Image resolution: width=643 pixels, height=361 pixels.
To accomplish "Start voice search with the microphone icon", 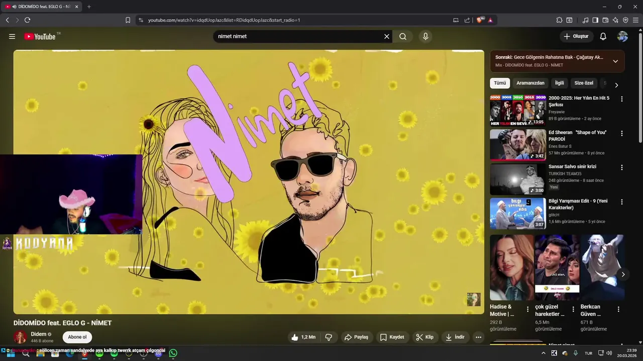I will click(425, 36).
